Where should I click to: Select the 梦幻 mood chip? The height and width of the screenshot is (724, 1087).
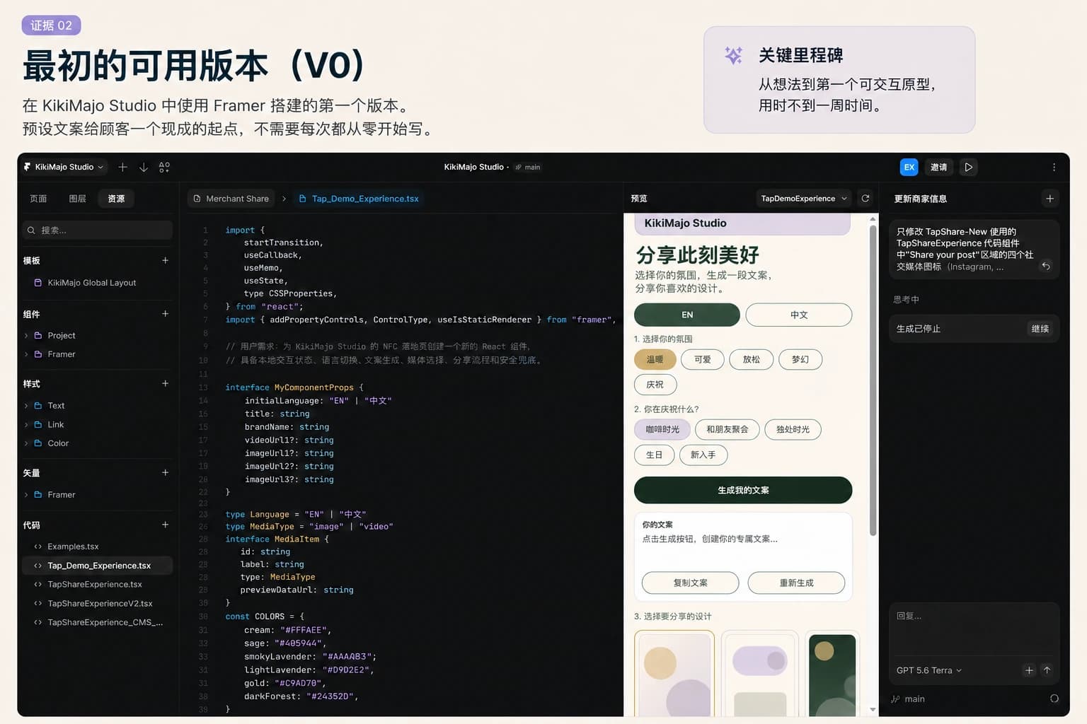(800, 359)
